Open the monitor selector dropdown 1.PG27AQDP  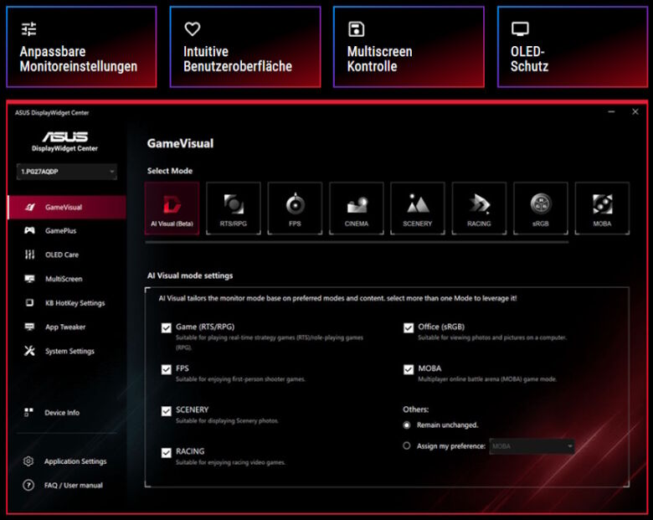point(67,172)
